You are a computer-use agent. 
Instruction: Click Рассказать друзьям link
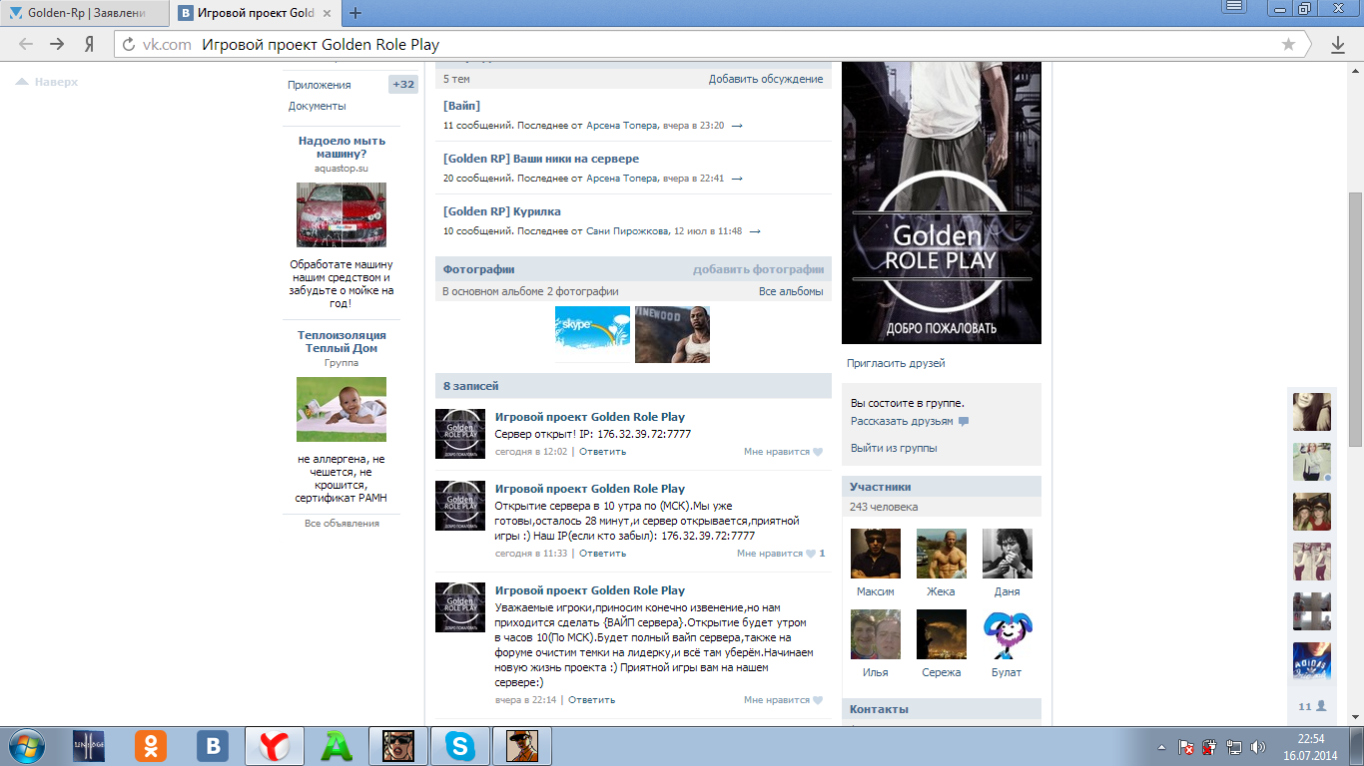[x=902, y=421]
